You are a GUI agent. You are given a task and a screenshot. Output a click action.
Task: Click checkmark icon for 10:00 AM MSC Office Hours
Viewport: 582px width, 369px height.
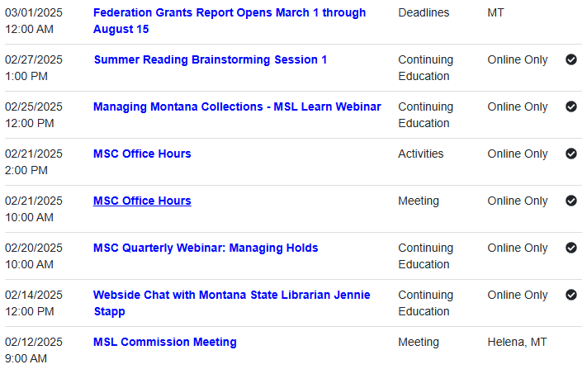pos(570,201)
